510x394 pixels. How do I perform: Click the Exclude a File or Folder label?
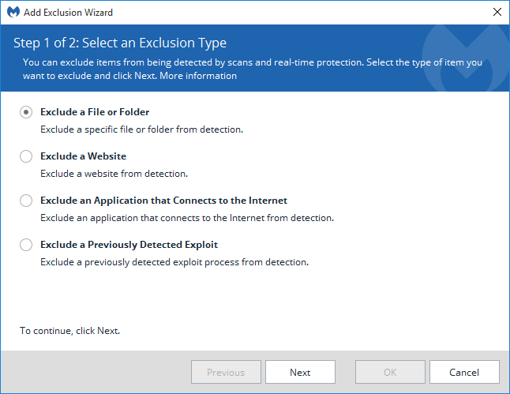coord(95,112)
